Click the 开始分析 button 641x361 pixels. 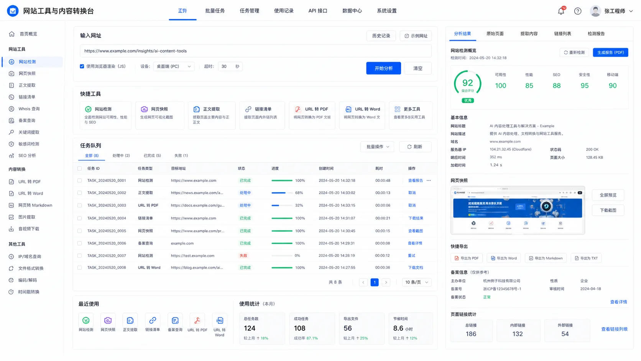[x=383, y=68]
